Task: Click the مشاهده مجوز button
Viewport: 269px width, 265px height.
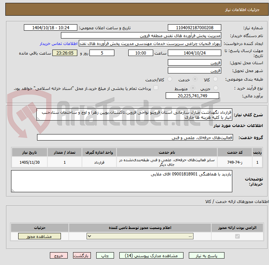Action: point(40,236)
